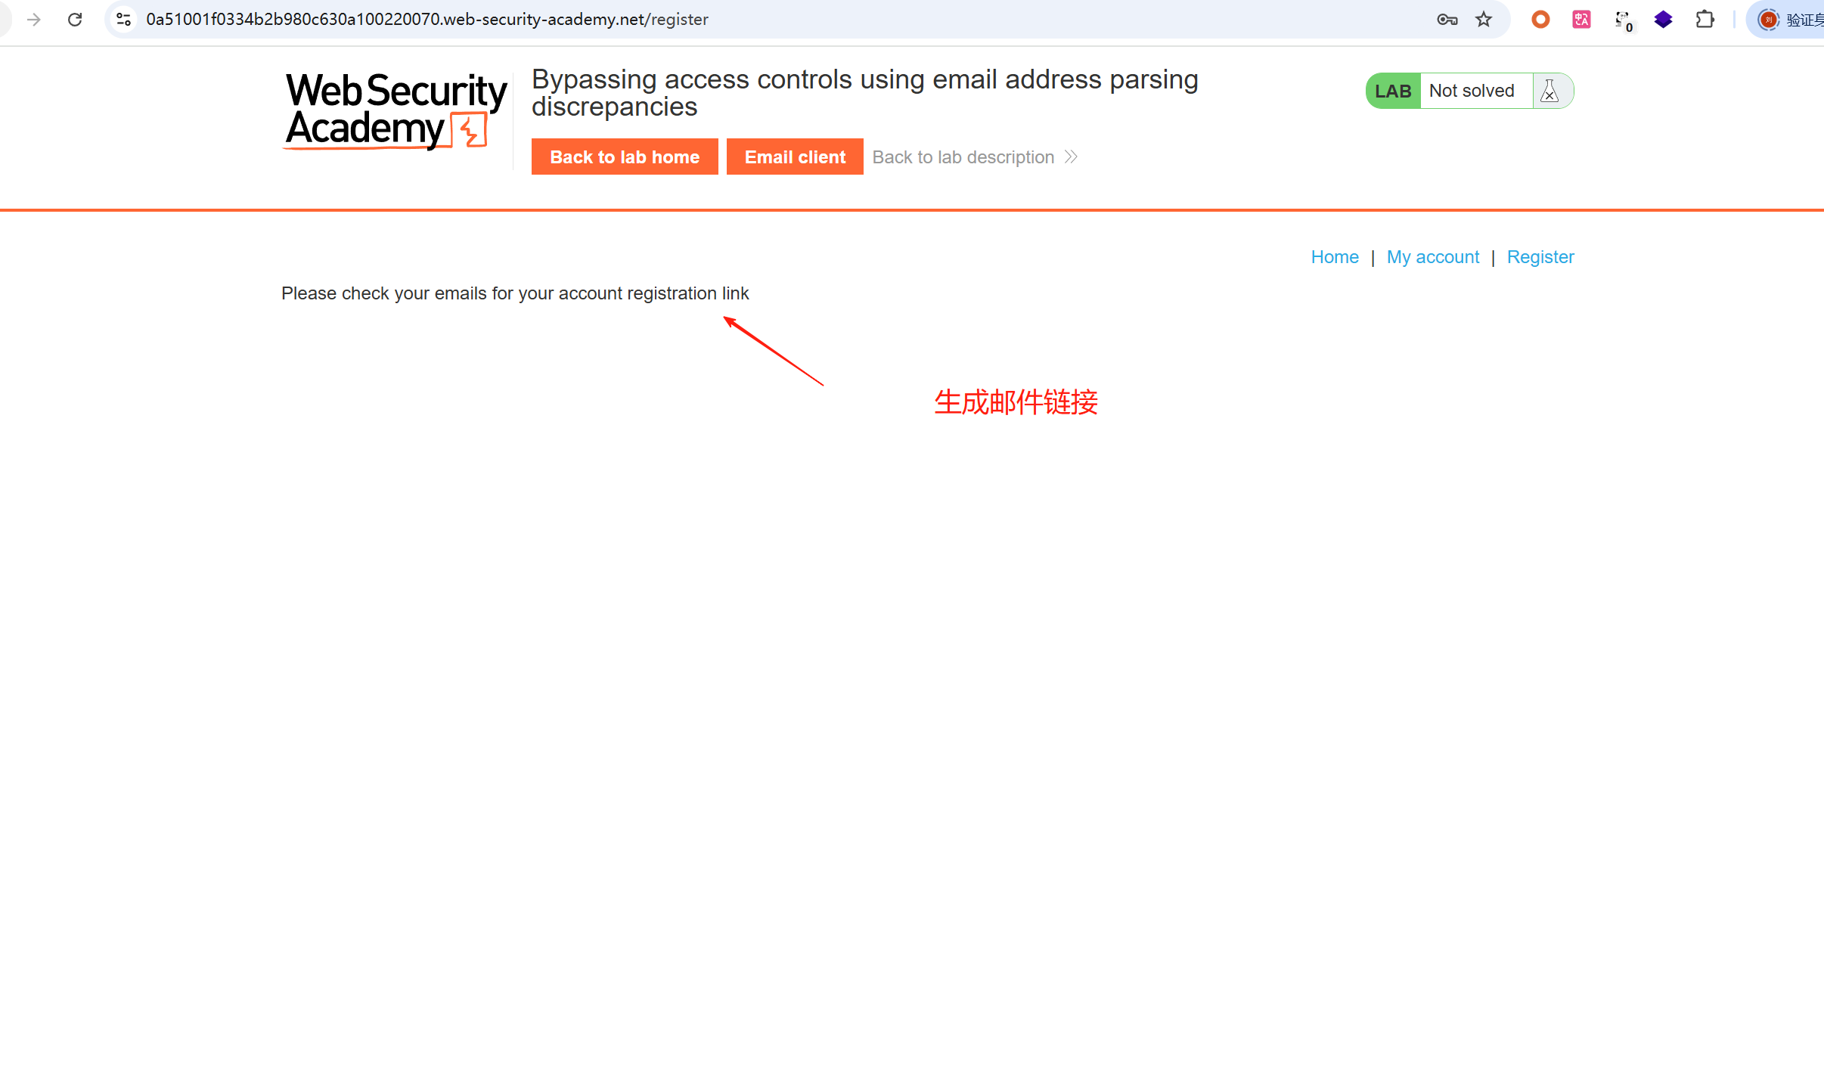Open the browser profile avatar button
1824x1088 pixels.
(x=1769, y=20)
